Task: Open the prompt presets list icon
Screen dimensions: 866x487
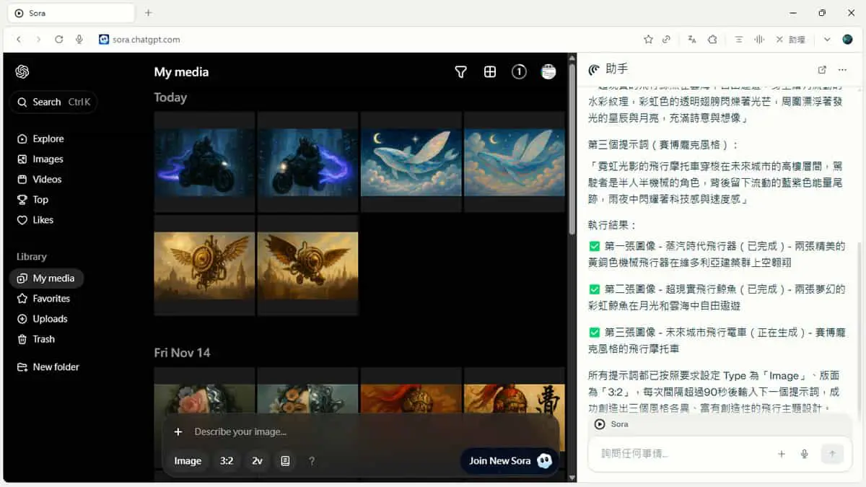Action: pos(285,460)
